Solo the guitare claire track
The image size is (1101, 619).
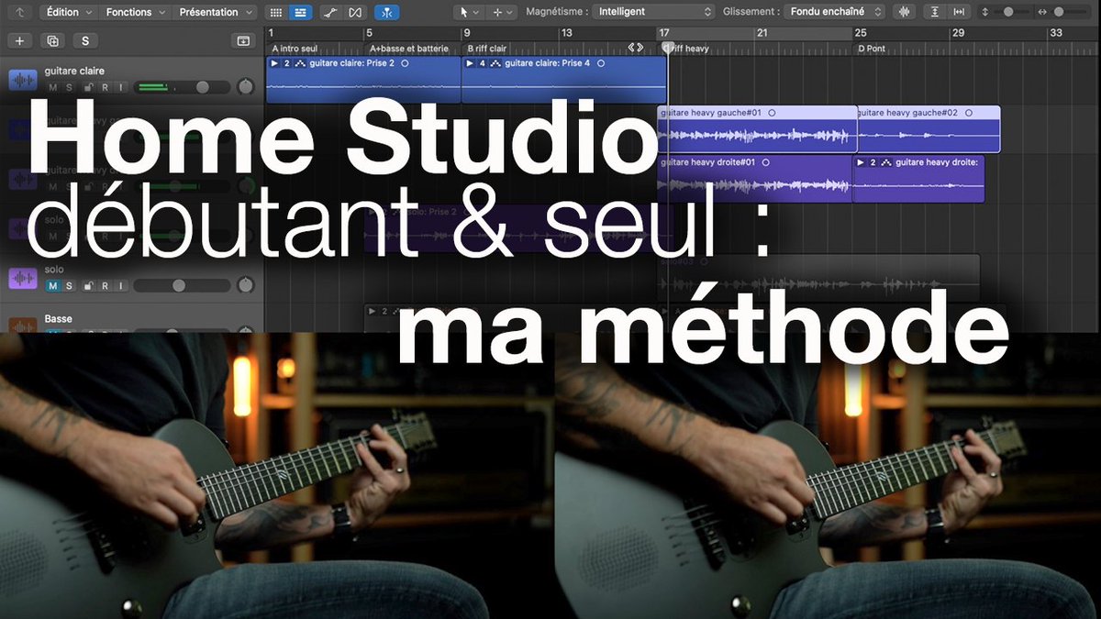point(69,88)
